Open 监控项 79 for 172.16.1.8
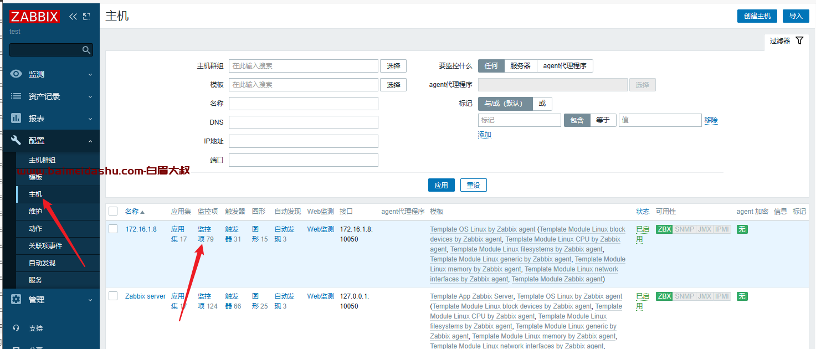 tap(206, 234)
